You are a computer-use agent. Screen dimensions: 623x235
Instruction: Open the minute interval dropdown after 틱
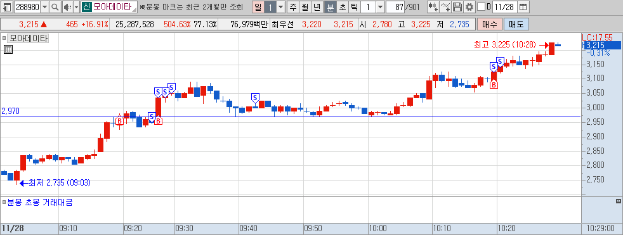380,7
